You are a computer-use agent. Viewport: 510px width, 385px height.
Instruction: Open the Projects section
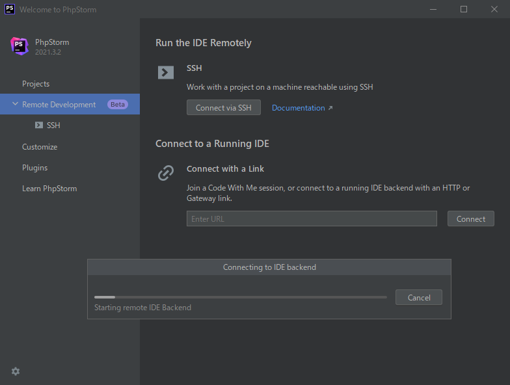36,84
